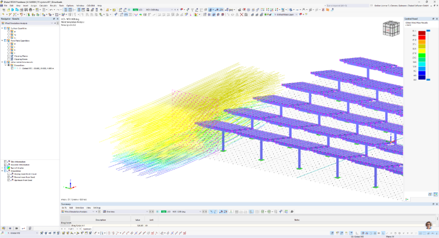Go to last page of Summary table

(80, 229)
